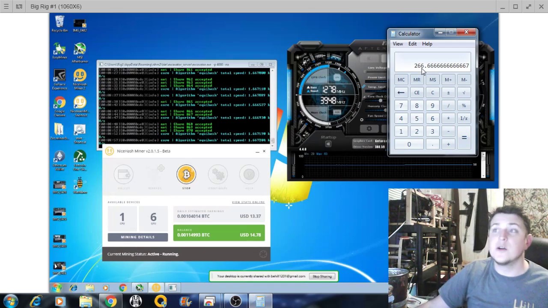
Task: Click the Afterburner settings gear button
Action: click(x=369, y=128)
